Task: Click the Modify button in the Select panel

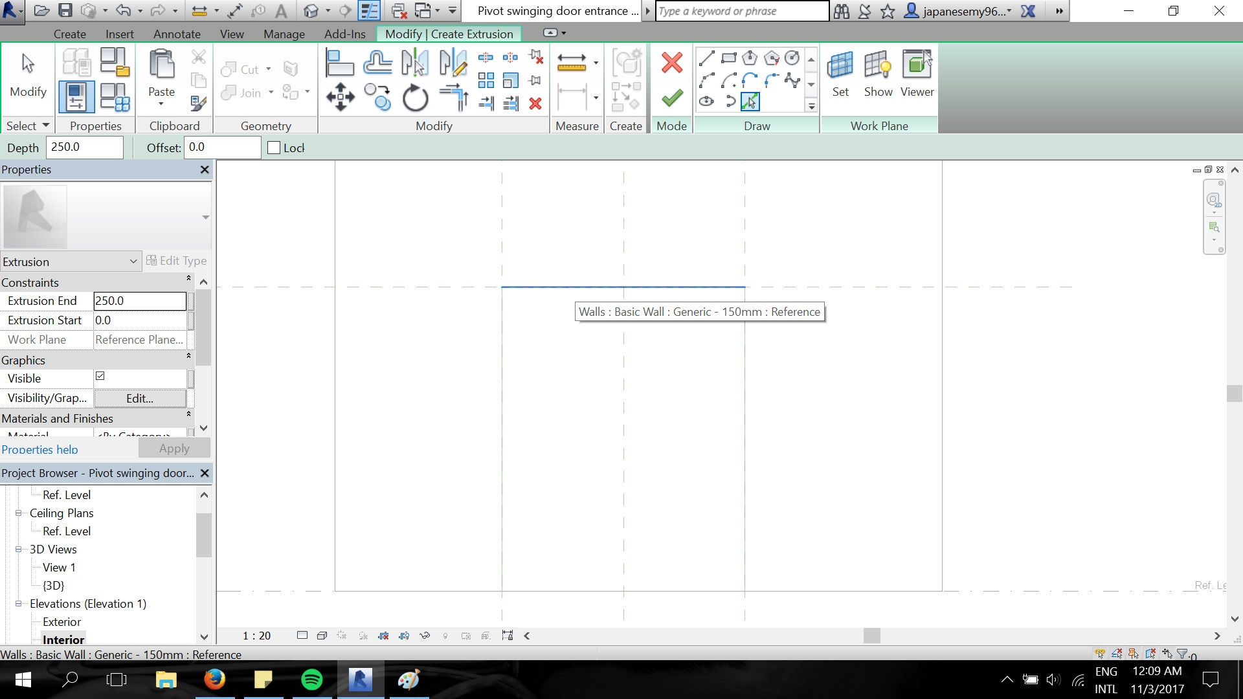Action: 28,76
